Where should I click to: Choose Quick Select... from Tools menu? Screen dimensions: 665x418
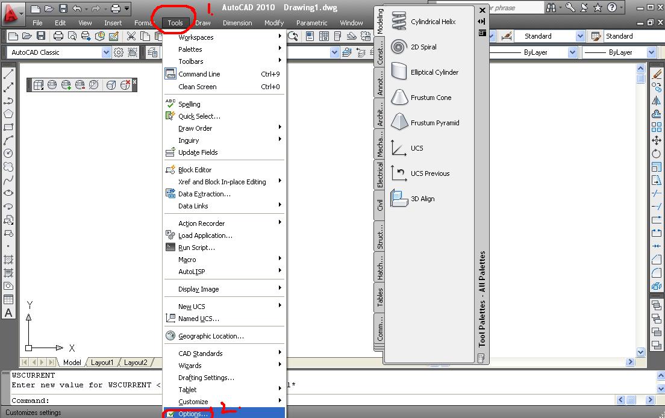pyautogui.click(x=224, y=116)
